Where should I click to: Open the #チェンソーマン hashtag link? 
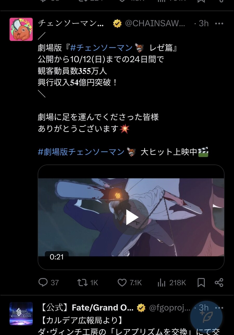click(x=101, y=48)
